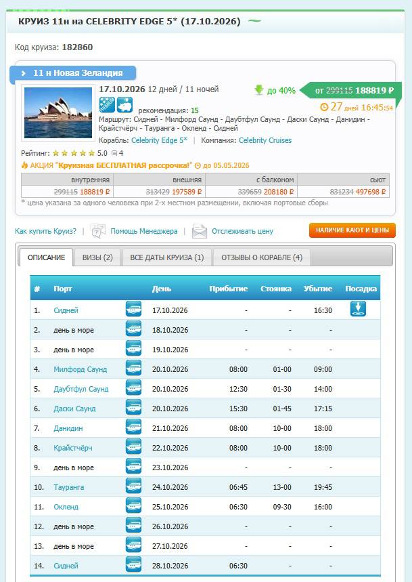Open the Крайстчёрч port link
Screen dimensions: 412x582
point(73,448)
